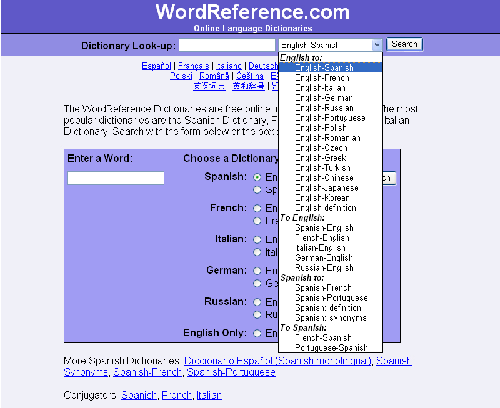Image resolution: width=500 pixels, height=408 pixels.
Task: Click the Enter a Word input box
Action: [x=116, y=178]
